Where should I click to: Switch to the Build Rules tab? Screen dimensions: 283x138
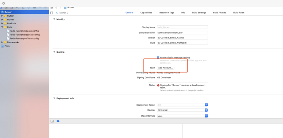click(238, 13)
